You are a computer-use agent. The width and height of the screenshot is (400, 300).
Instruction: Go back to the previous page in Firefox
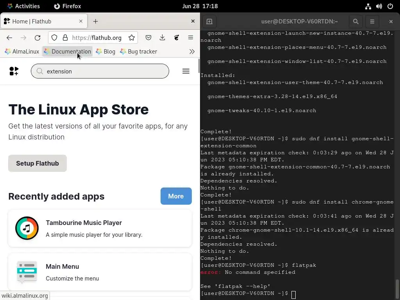click(x=9, y=38)
